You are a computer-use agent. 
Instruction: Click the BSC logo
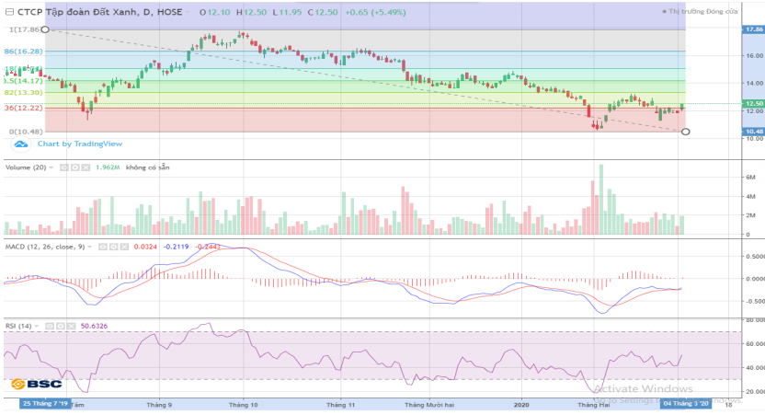(x=37, y=385)
